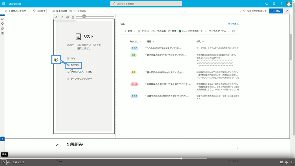Open the info icon in FAQ toolbar
The image size is (295, 166).
(x=233, y=31)
